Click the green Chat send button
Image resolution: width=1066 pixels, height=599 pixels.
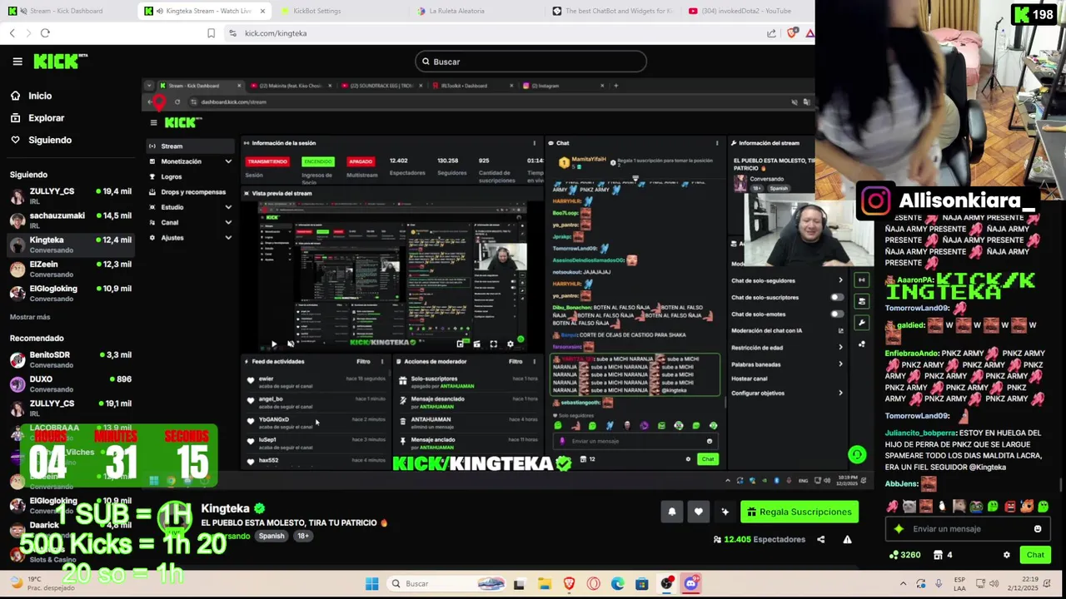(1035, 555)
